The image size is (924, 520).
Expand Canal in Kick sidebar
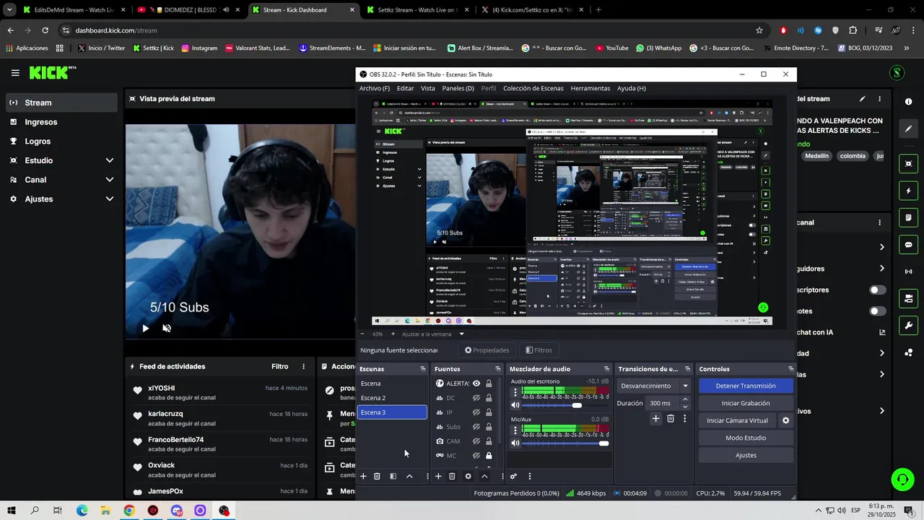coord(110,180)
